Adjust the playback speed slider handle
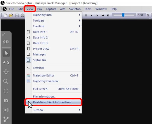 click(123, 15)
